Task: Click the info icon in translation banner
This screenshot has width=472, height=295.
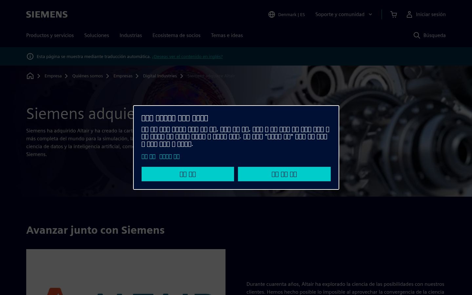Action: pos(30,56)
